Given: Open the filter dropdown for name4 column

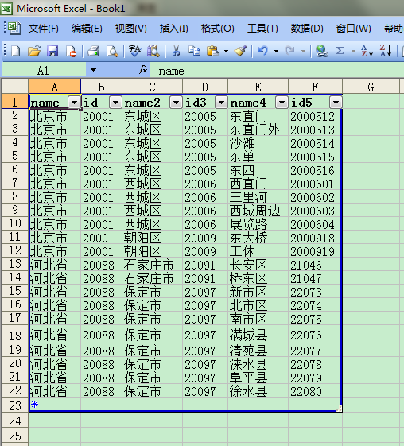Looking at the screenshot, I should coord(282,102).
